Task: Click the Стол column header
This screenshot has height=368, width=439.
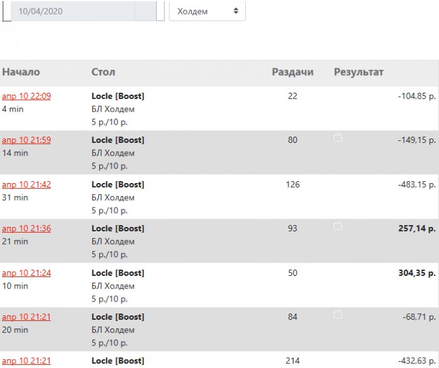Action: (103, 72)
